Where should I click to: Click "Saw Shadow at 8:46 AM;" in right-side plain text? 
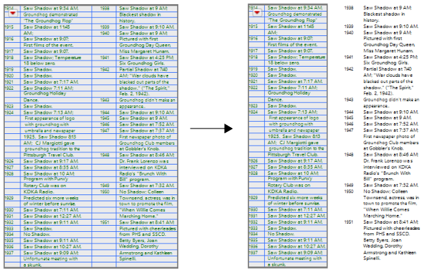pyautogui.click(x=391, y=154)
